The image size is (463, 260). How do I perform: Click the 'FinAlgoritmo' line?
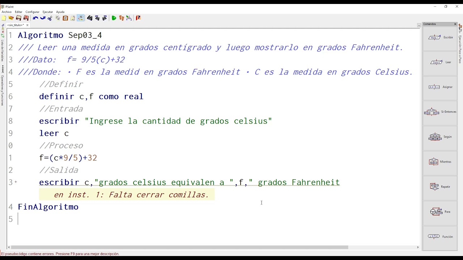point(48,207)
